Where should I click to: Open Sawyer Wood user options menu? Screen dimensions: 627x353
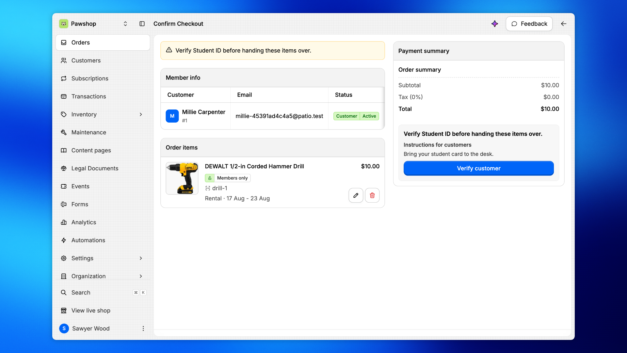143,328
